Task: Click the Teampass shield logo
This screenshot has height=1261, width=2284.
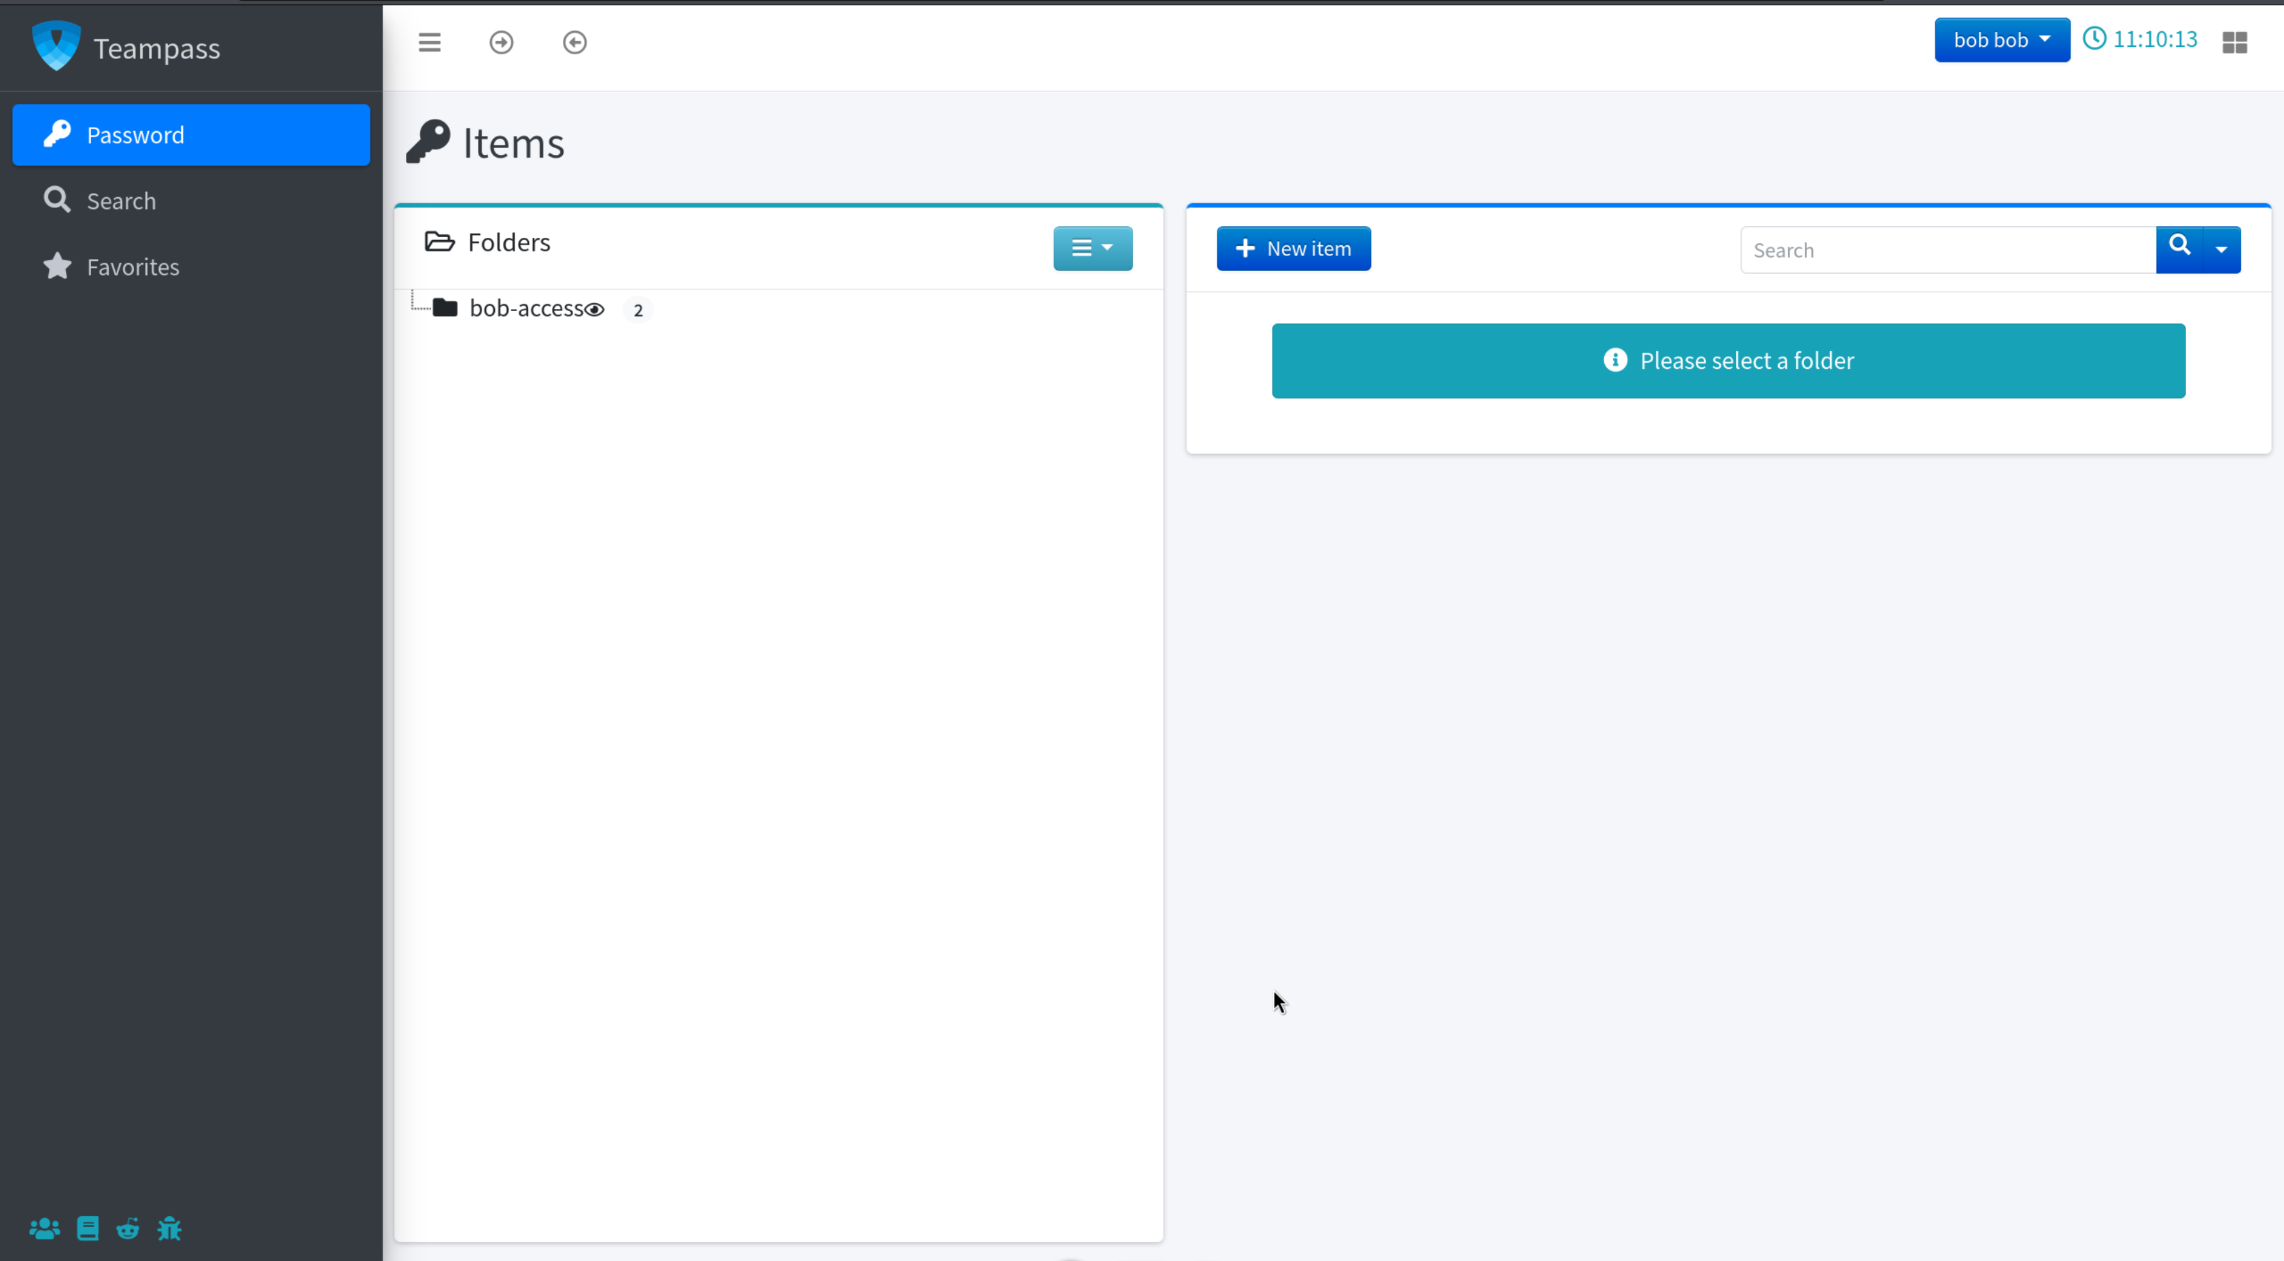Action: tap(56, 46)
